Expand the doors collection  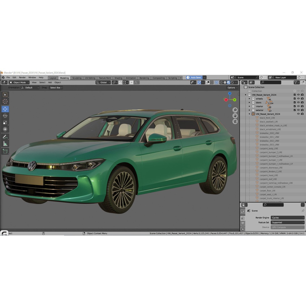(x=249, y=103)
